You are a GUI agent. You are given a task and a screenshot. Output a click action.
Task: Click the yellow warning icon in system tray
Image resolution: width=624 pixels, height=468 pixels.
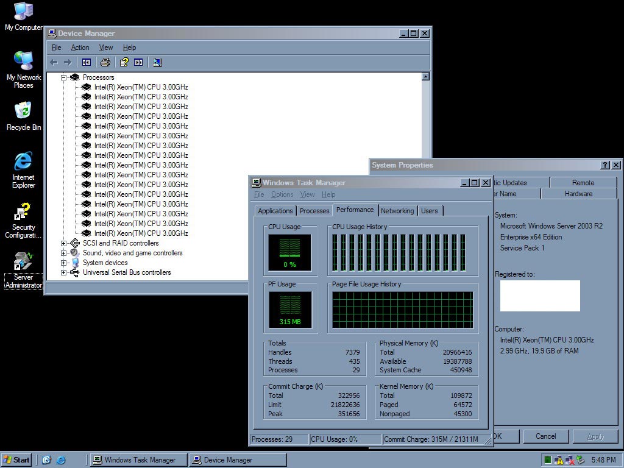(559, 460)
